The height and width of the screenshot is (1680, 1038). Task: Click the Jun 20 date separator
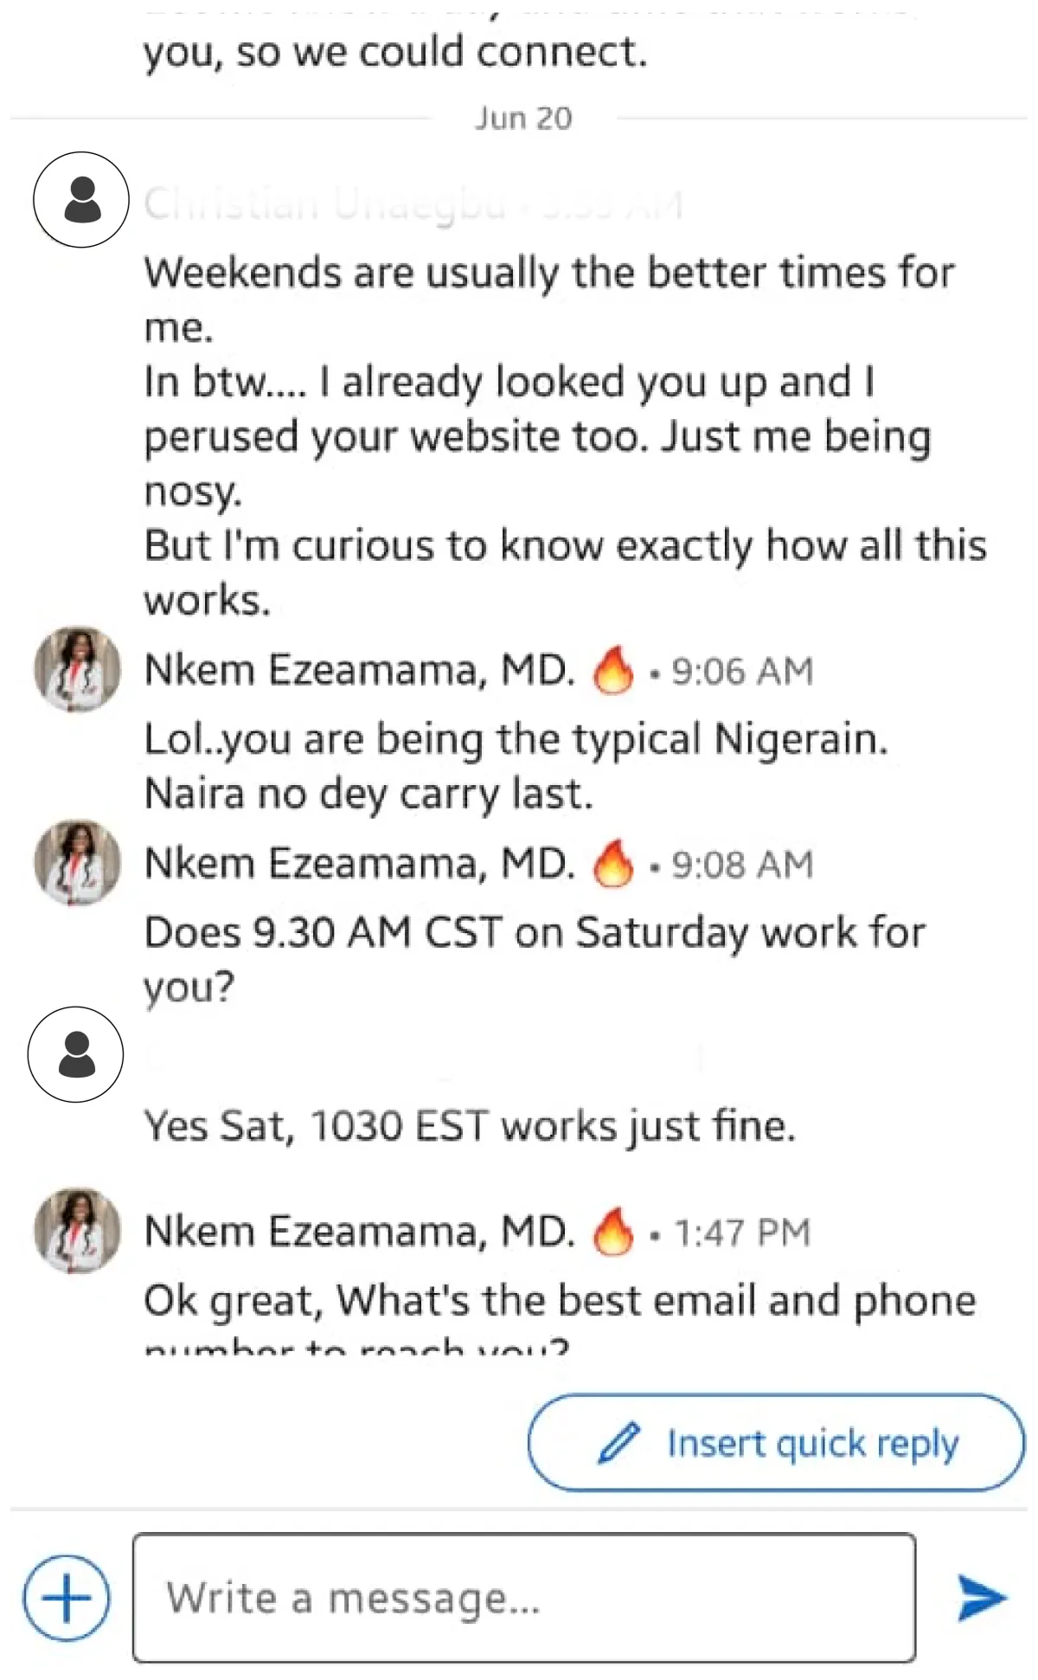(522, 119)
